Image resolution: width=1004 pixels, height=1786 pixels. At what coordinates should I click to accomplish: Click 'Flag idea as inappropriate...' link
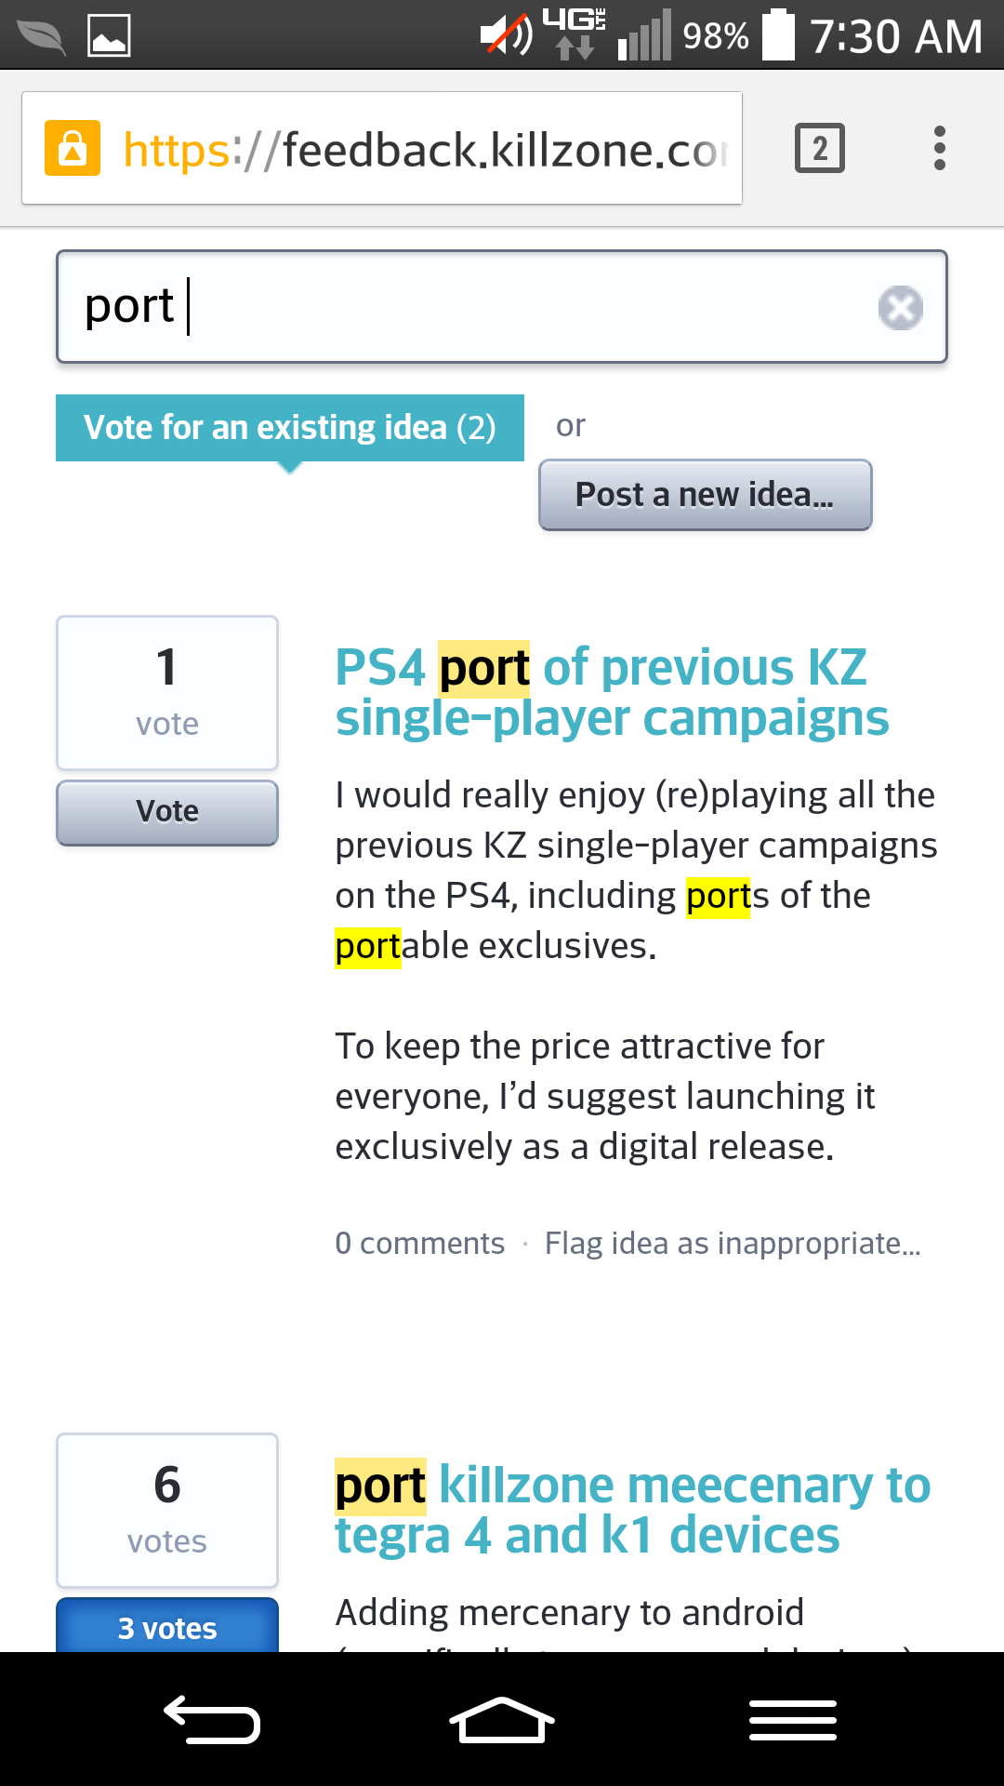[733, 1244]
